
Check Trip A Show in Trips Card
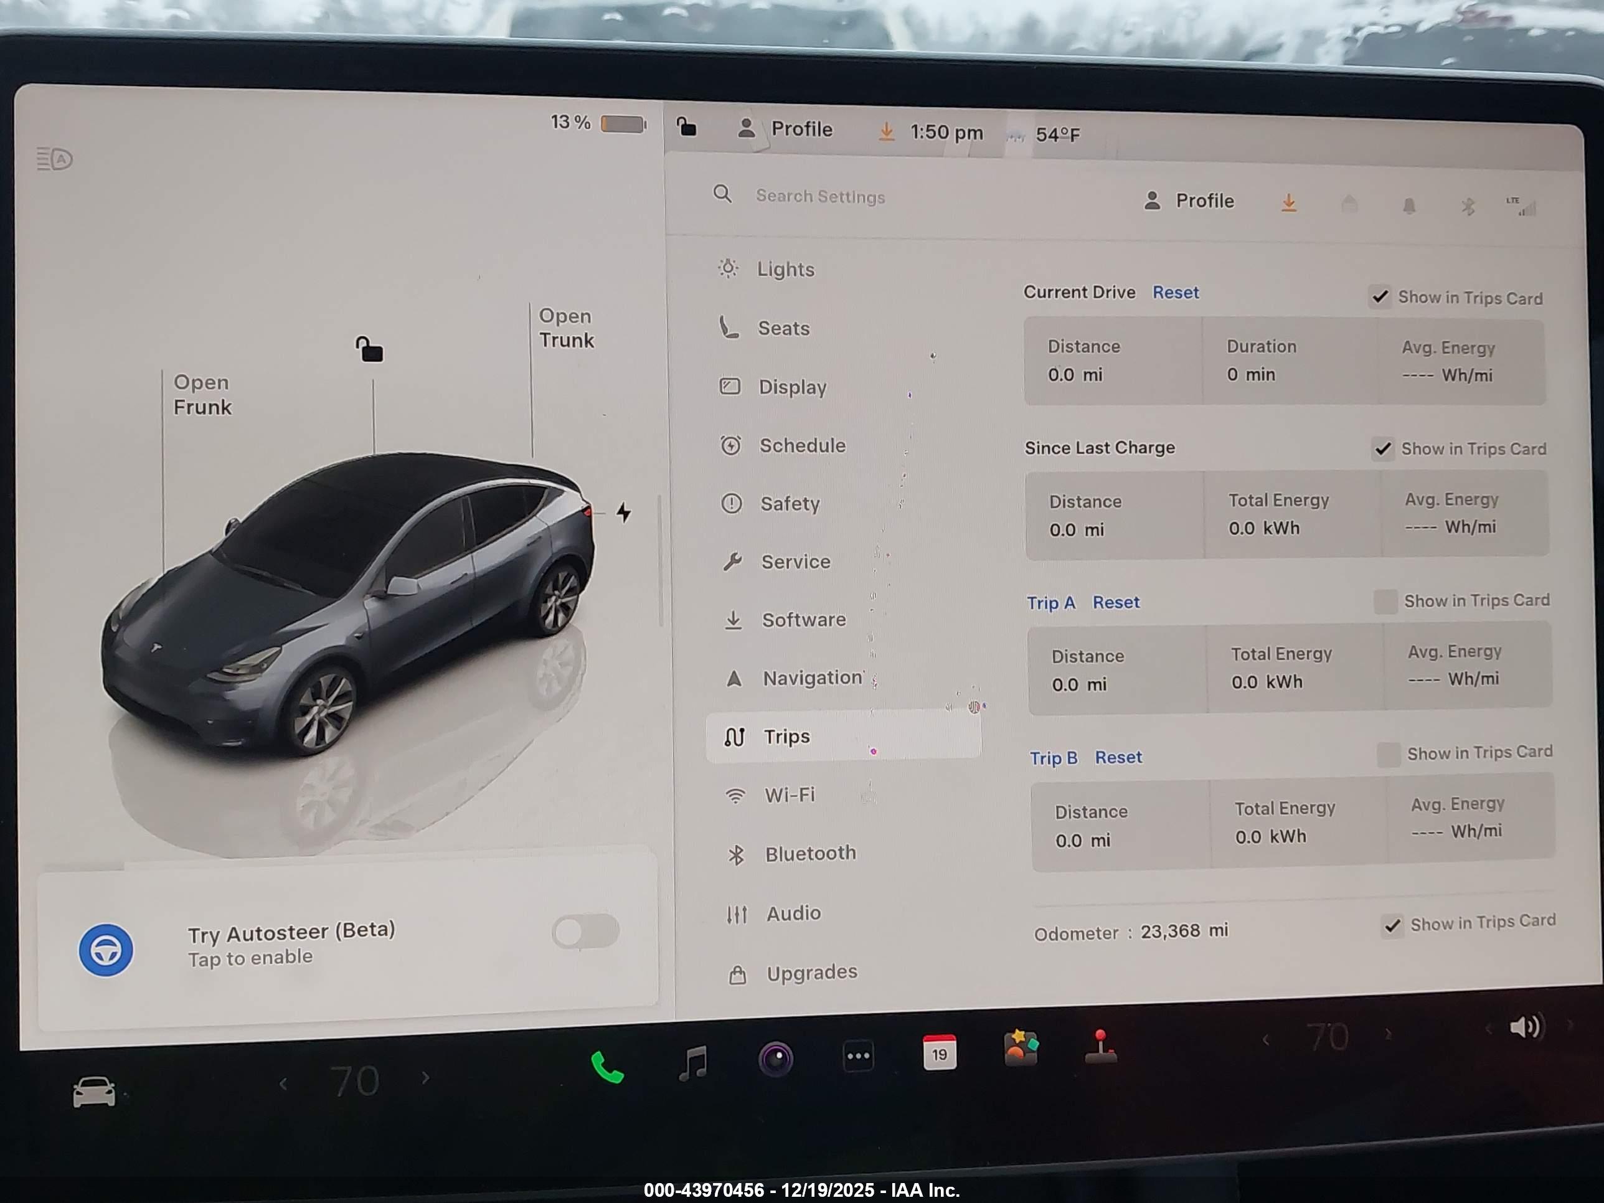[1385, 601]
